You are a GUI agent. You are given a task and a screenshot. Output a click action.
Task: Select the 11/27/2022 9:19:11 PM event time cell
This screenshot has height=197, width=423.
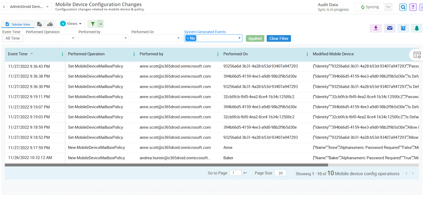[29, 97]
